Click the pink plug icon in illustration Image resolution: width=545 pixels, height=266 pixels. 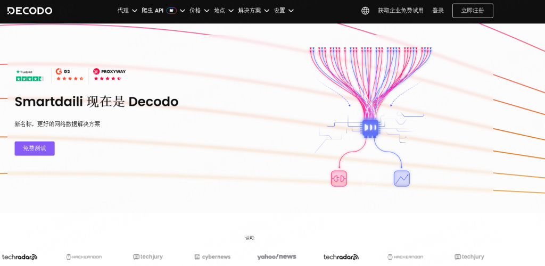pos(339,179)
